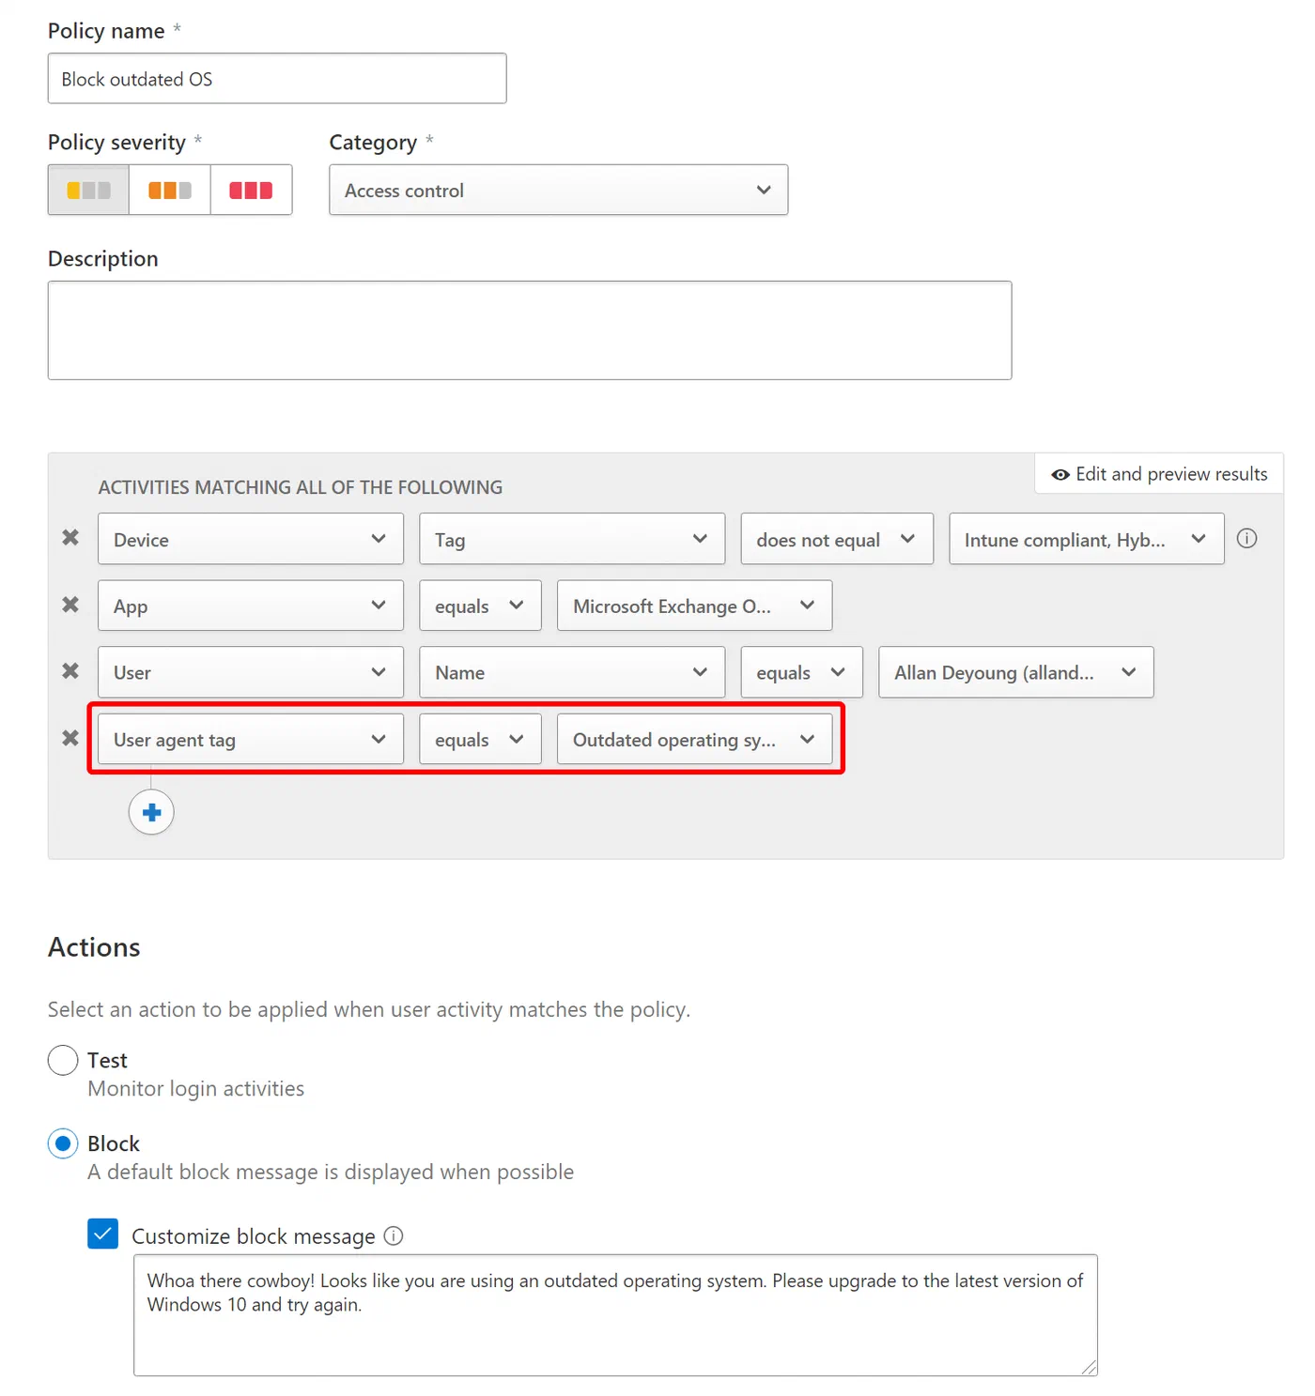The width and height of the screenshot is (1315, 1396).
Task: Open the User filter type dropdown
Action: pyautogui.click(x=251, y=672)
